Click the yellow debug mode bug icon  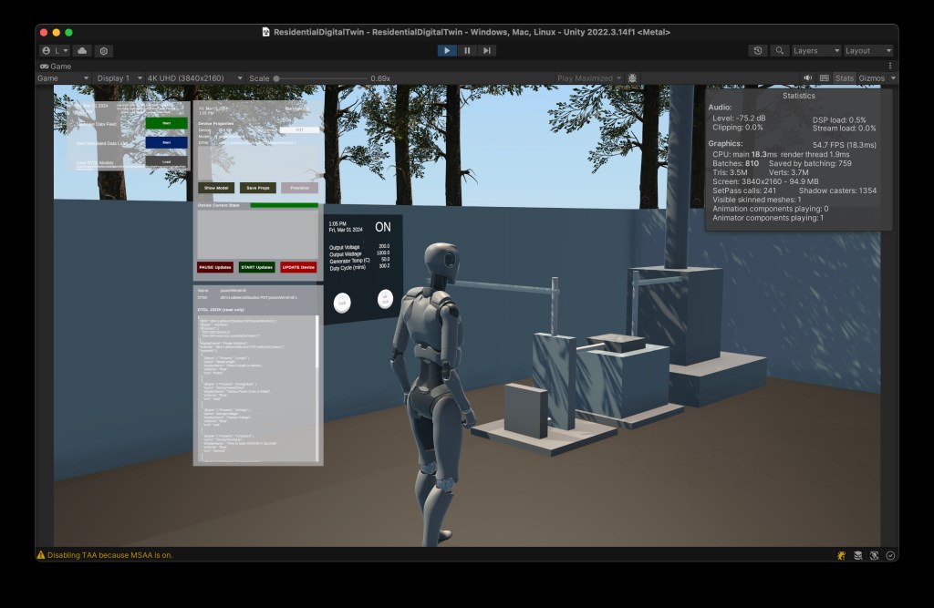(x=840, y=555)
